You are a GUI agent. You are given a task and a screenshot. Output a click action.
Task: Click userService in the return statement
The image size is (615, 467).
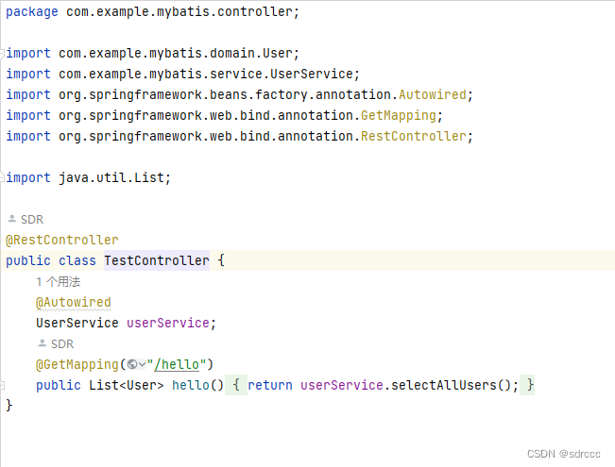click(x=342, y=385)
